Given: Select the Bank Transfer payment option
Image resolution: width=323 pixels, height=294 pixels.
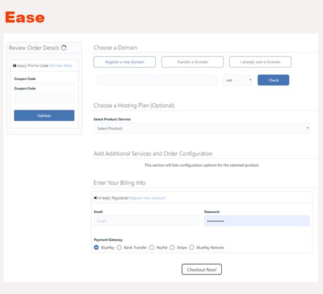Looking at the screenshot, I should [119, 247].
